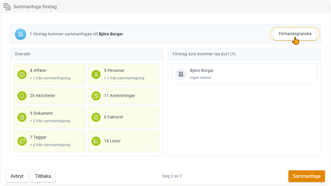Image resolution: width=331 pixels, height=186 pixels.
Task: Click '+ 3 från sammanfogning' under Dokument
Action: coord(50,121)
